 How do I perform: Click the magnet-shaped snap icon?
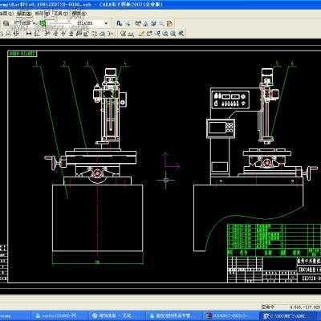[x=119, y=23]
